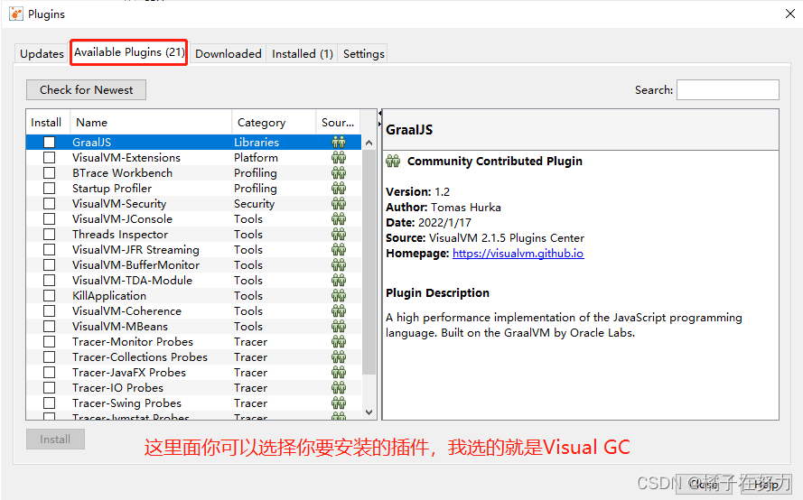Viewport: 803px width, 500px height.
Task: Select the Threads Inspector plugin name
Action: coord(120,235)
